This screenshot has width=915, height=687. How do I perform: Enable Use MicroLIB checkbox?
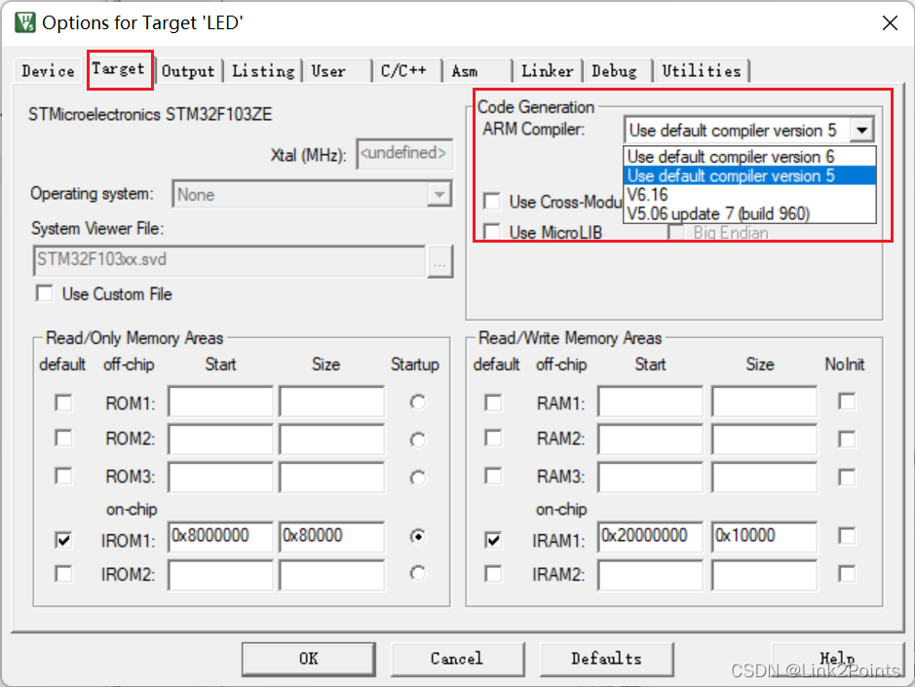click(492, 232)
